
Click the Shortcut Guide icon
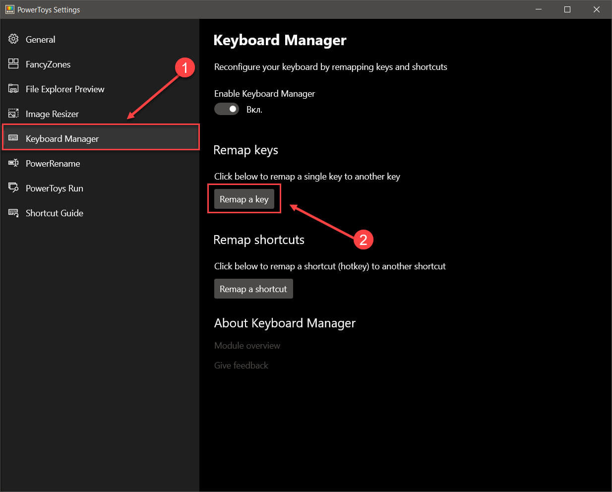pos(13,213)
